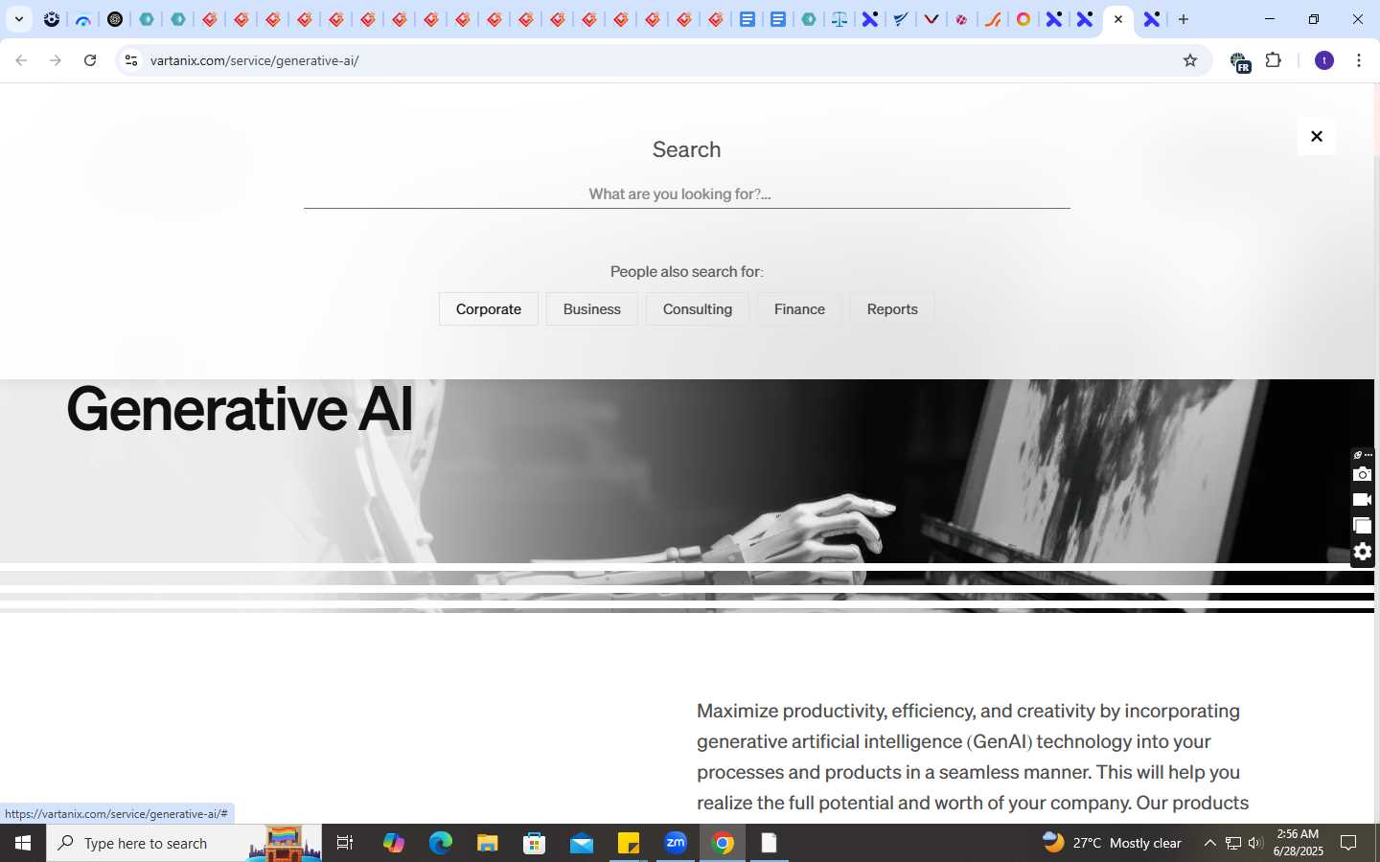Close the search overlay with the X button
This screenshot has height=862, width=1380.
(1317, 136)
